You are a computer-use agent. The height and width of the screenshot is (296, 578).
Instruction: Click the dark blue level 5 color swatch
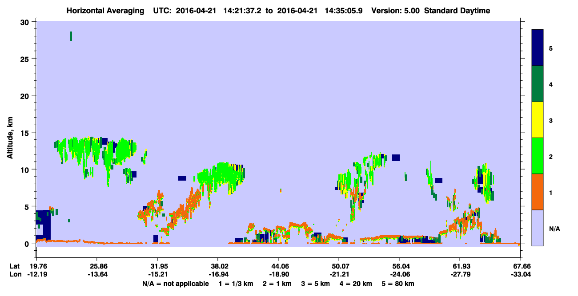coord(538,48)
